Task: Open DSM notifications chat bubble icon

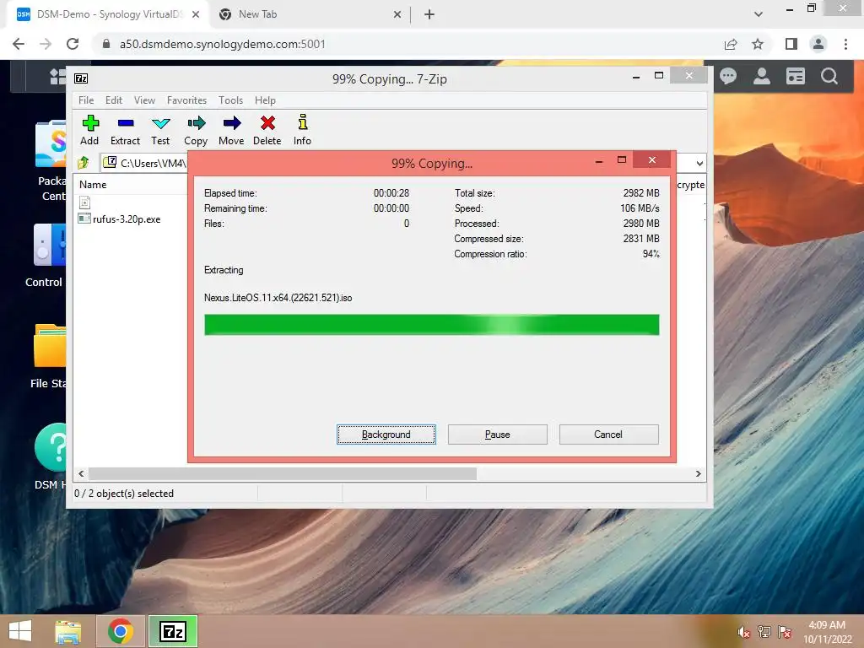Action: click(x=728, y=76)
